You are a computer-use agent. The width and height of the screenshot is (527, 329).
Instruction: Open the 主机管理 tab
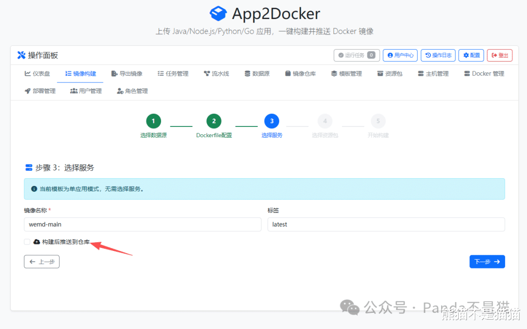pyautogui.click(x=433, y=74)
